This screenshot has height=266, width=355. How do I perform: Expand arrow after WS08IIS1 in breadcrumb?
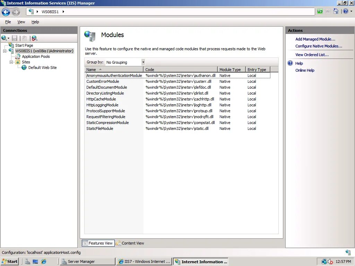click(63, 11)
